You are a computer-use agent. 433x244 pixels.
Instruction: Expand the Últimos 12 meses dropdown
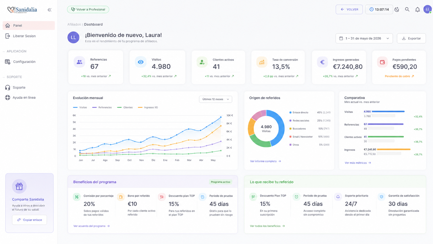(x=215, y=99)
